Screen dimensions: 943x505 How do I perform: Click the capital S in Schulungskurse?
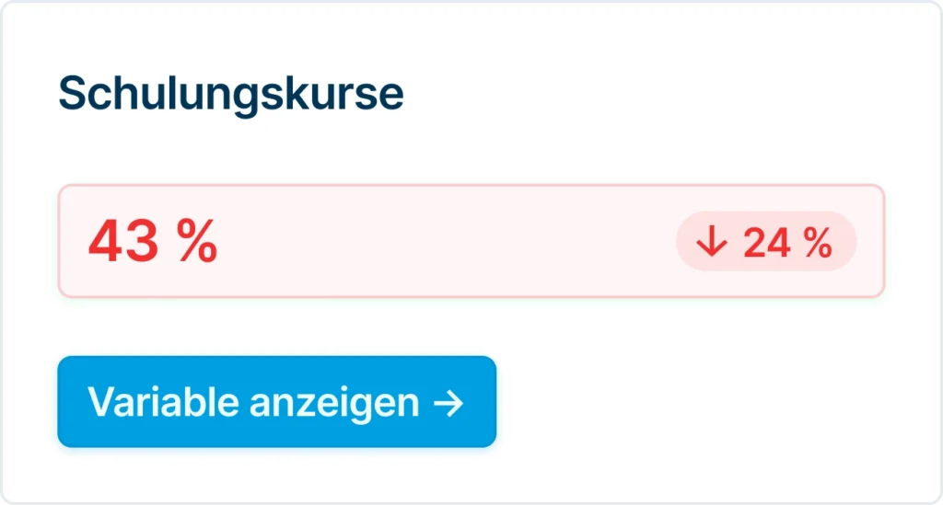tap(72, 94)
